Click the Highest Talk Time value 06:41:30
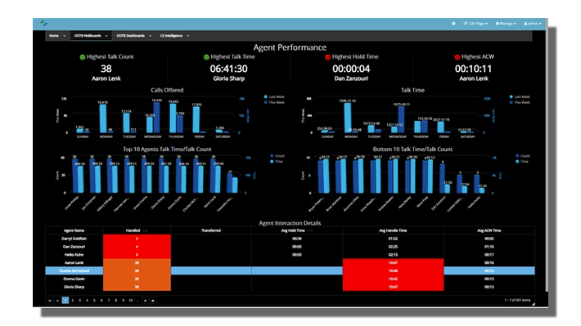The image size is (581, 326). pos(228,69)
